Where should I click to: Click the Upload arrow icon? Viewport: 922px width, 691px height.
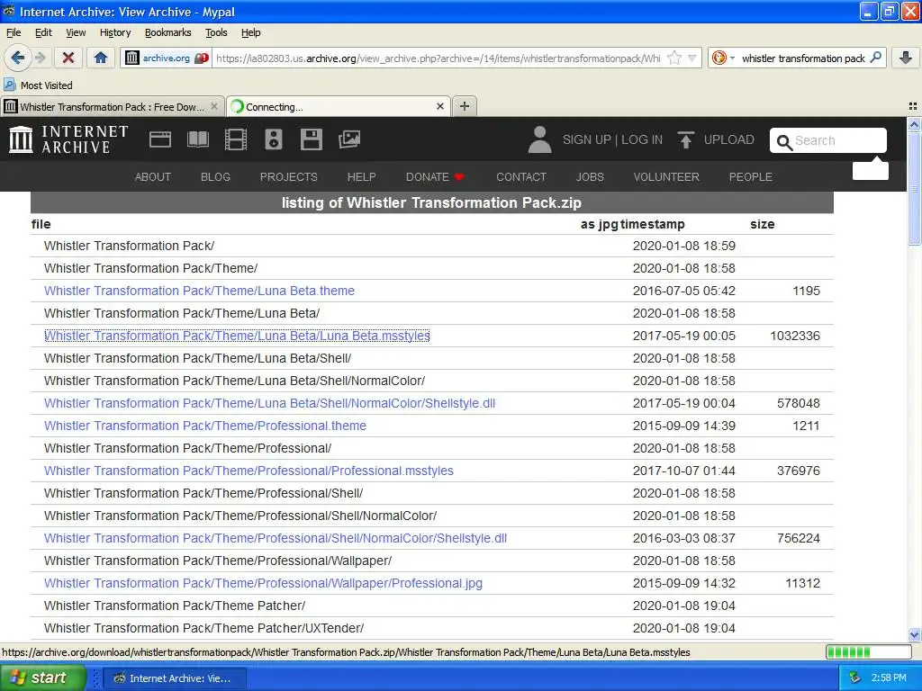tap(685, 139)
